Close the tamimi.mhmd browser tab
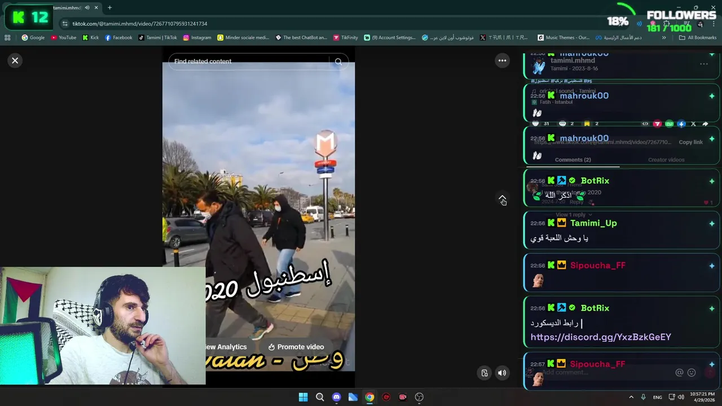The width and height of the screenshot is (722, 406). click(96, 8)
